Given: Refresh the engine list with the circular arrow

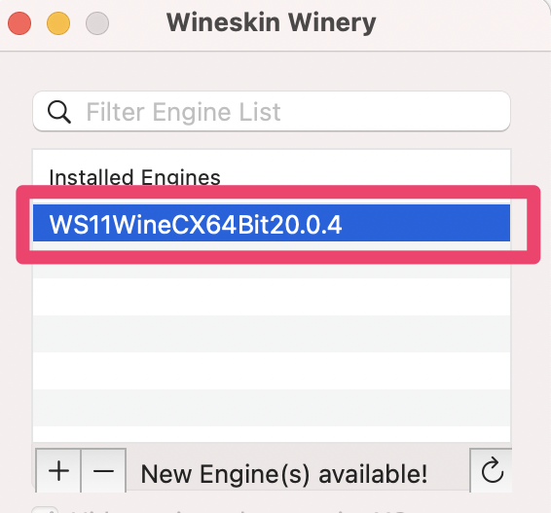Looking at the screenshot, I should click(x=492, y=471).
